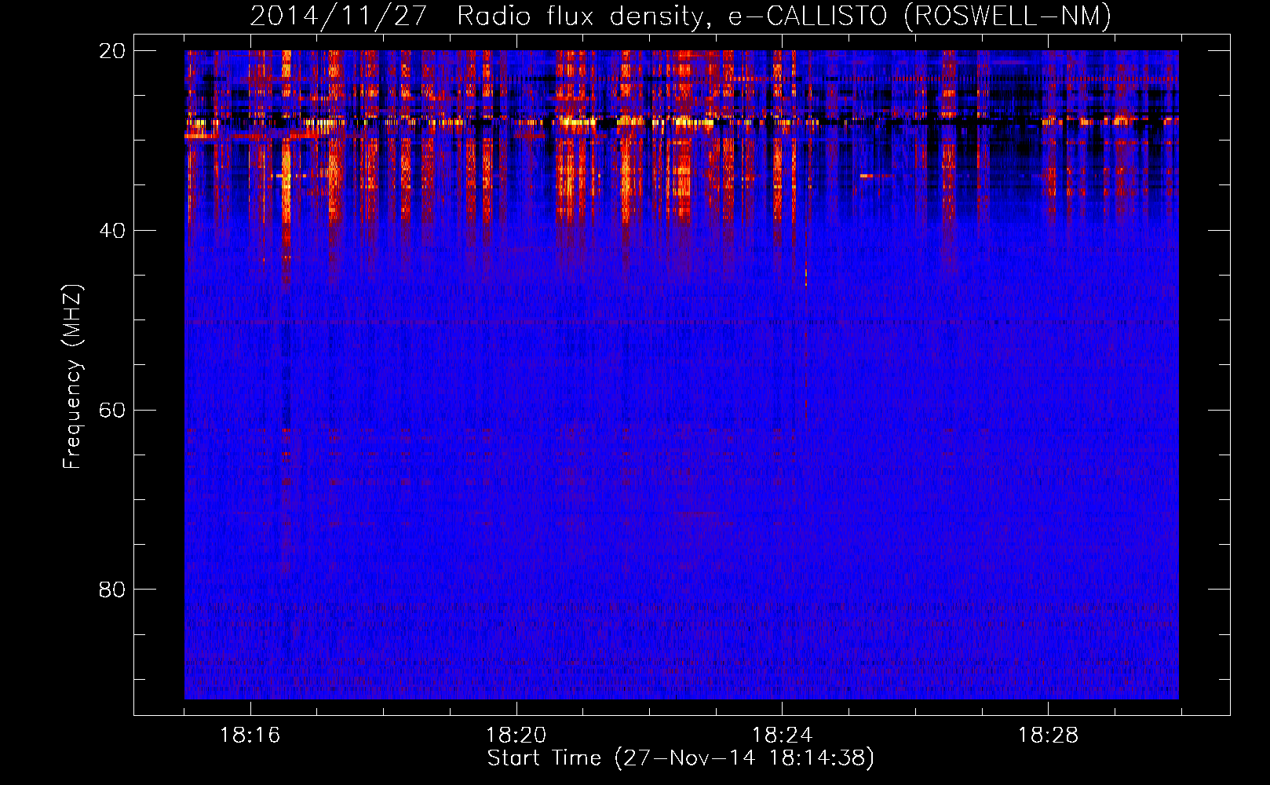Click the 18:16 time tick label
This screenshot has width=1270, height=785.
(x=250, y=736)
